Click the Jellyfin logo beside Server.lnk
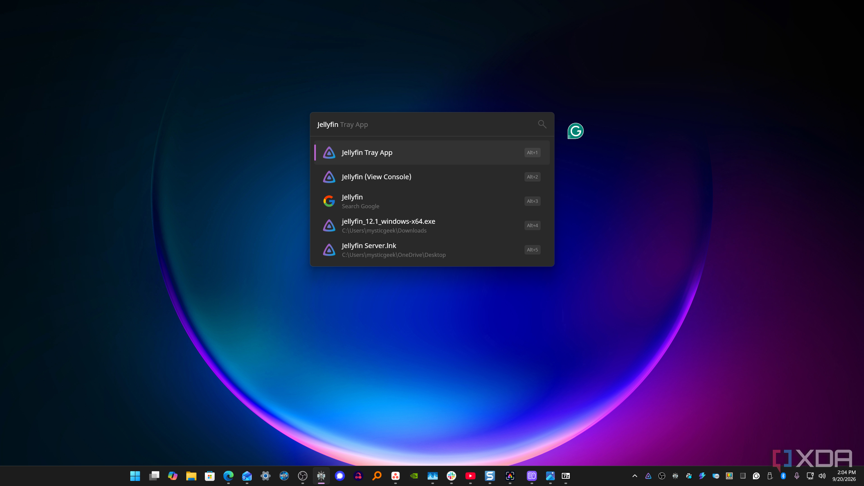Viewport: 864px width, 486px height. click(329, 250)
